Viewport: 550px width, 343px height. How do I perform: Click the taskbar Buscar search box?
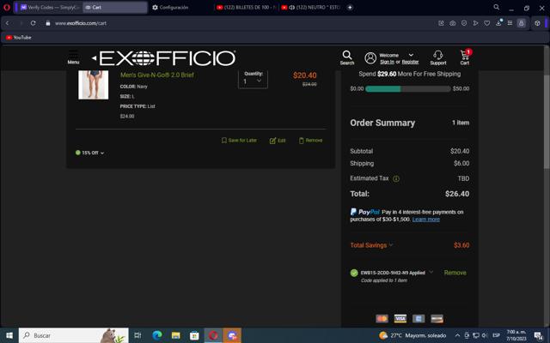pyautogui.click(x=74, y=335)
